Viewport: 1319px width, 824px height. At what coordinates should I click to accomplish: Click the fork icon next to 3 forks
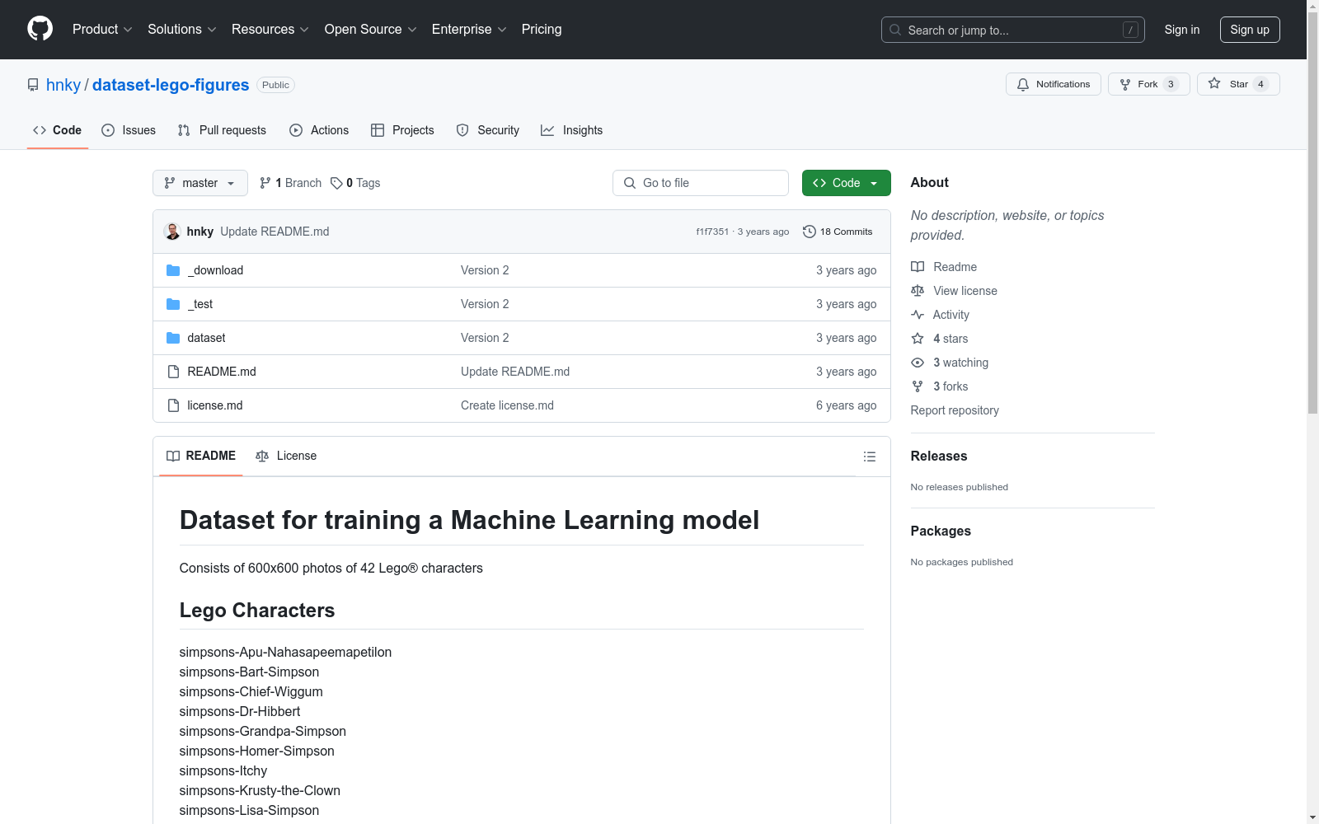[918, 386]
